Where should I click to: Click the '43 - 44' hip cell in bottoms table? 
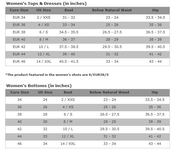click(x=155, y=144)
